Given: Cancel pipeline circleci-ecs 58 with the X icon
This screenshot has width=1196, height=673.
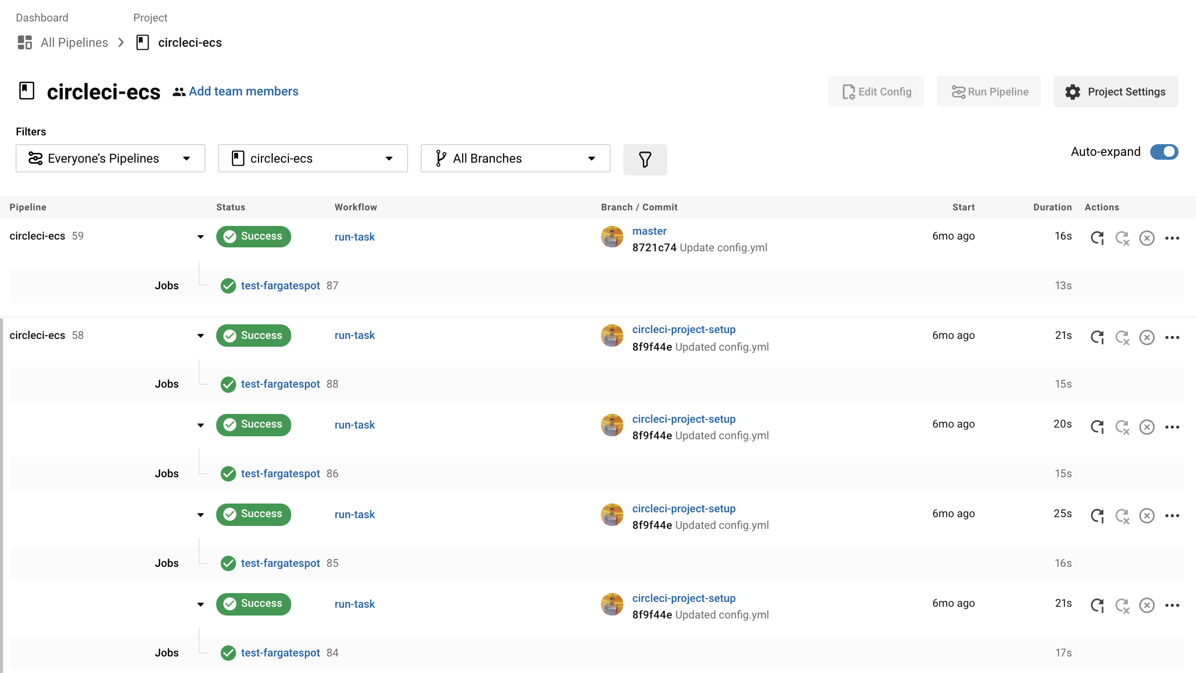Looking at the screenshot, I should (1147, 336).
